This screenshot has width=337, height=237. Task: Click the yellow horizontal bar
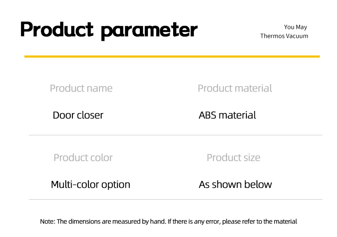[172, 56]
